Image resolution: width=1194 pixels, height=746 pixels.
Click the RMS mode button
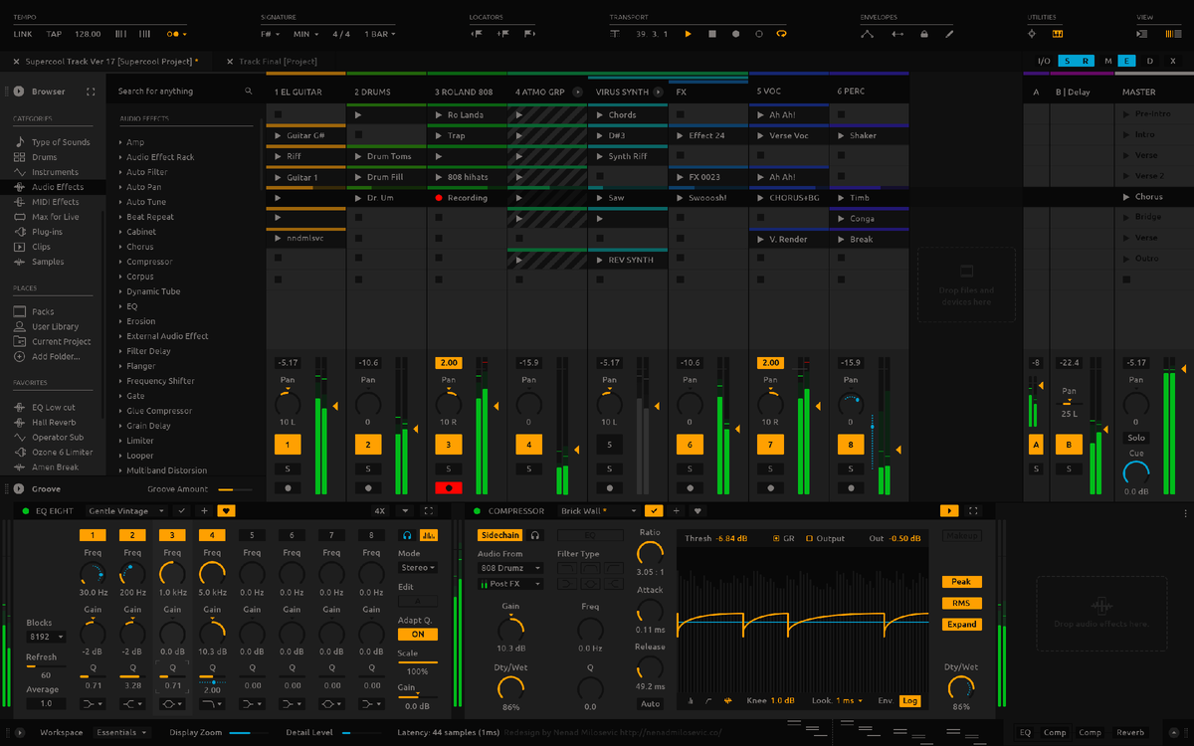(x=962, y=603)
